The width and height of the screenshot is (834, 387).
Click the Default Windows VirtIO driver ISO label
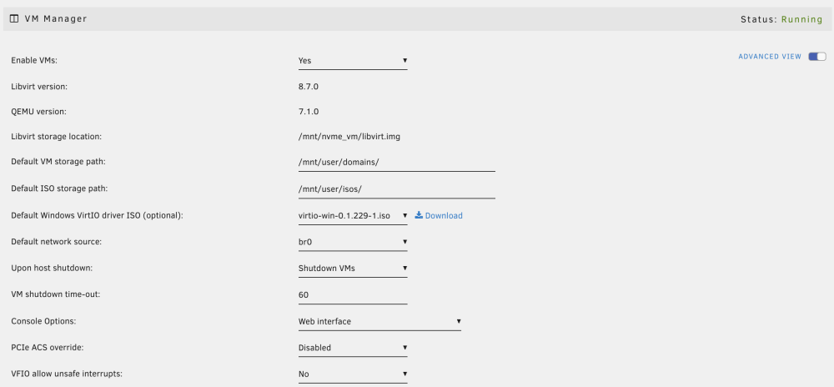tap(98, 216)
